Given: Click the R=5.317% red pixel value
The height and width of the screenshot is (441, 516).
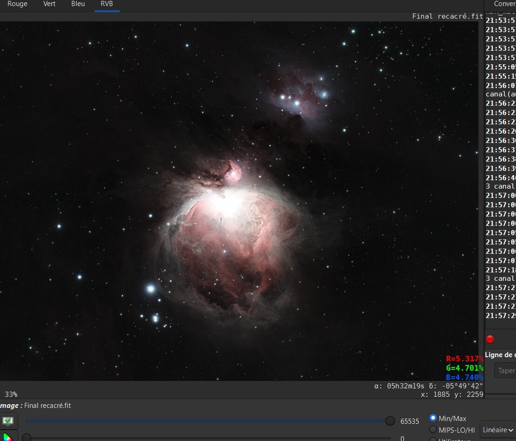Looking at the screenshot, I should coord(464,359).
